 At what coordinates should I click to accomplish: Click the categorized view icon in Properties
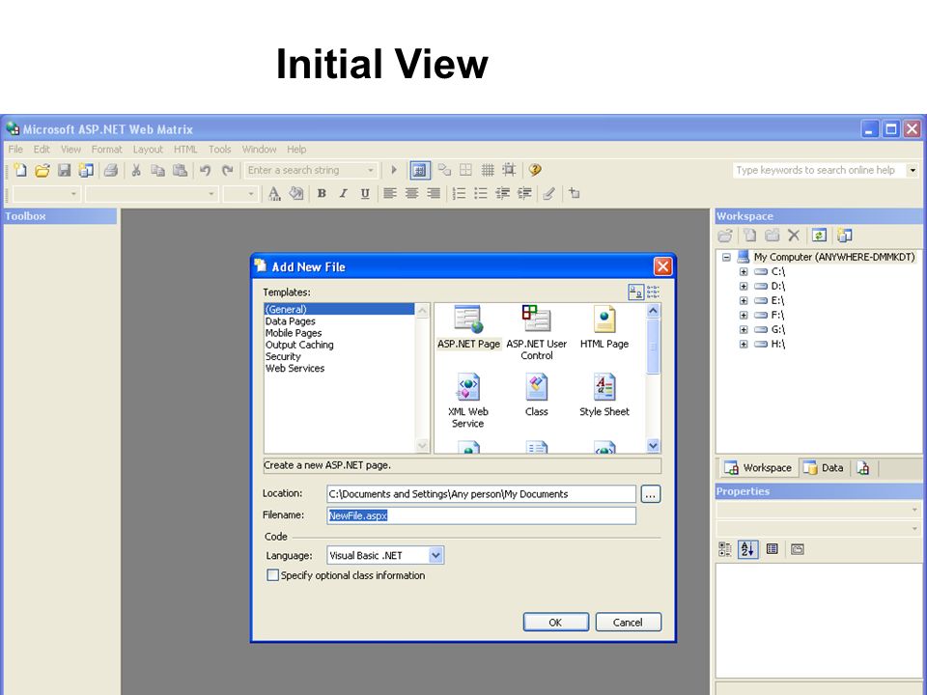pyautogui.click(x=725, y=549)
